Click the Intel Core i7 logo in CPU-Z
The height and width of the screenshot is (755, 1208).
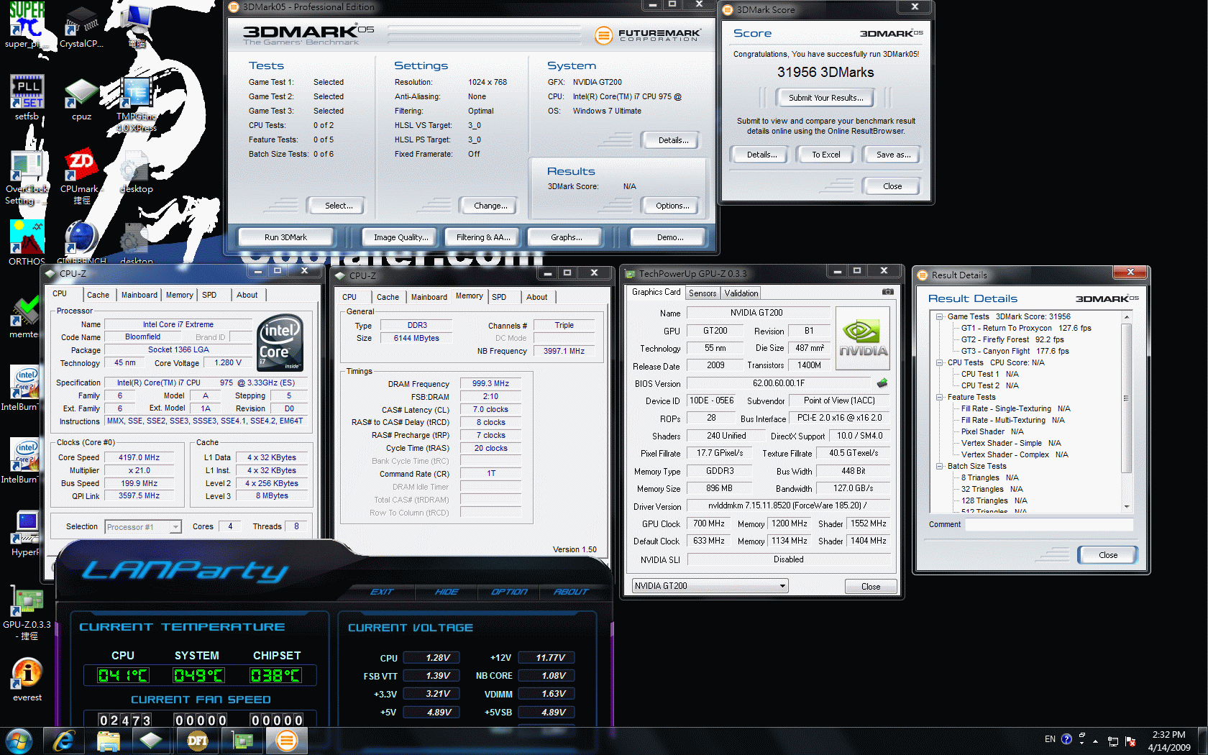pos(280,342)
